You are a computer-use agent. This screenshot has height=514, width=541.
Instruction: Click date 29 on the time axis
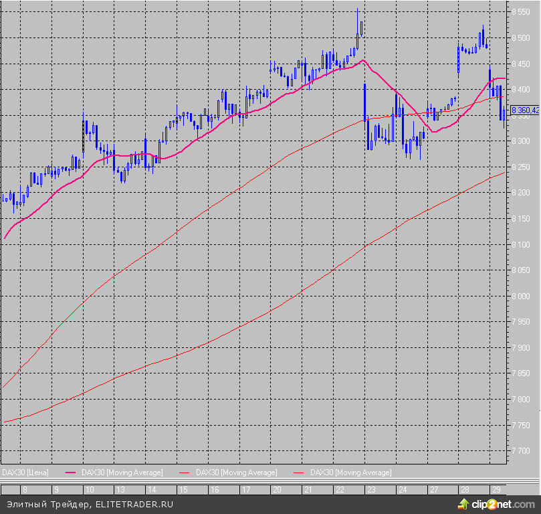(x=496, y=490)
